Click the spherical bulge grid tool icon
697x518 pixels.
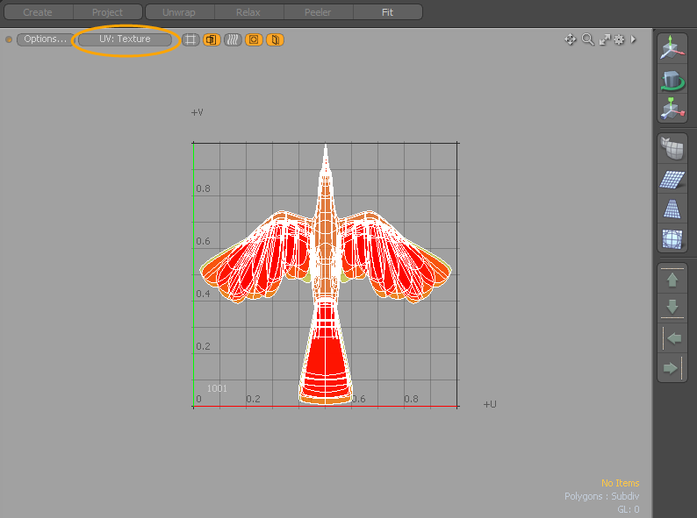(672, 239)
